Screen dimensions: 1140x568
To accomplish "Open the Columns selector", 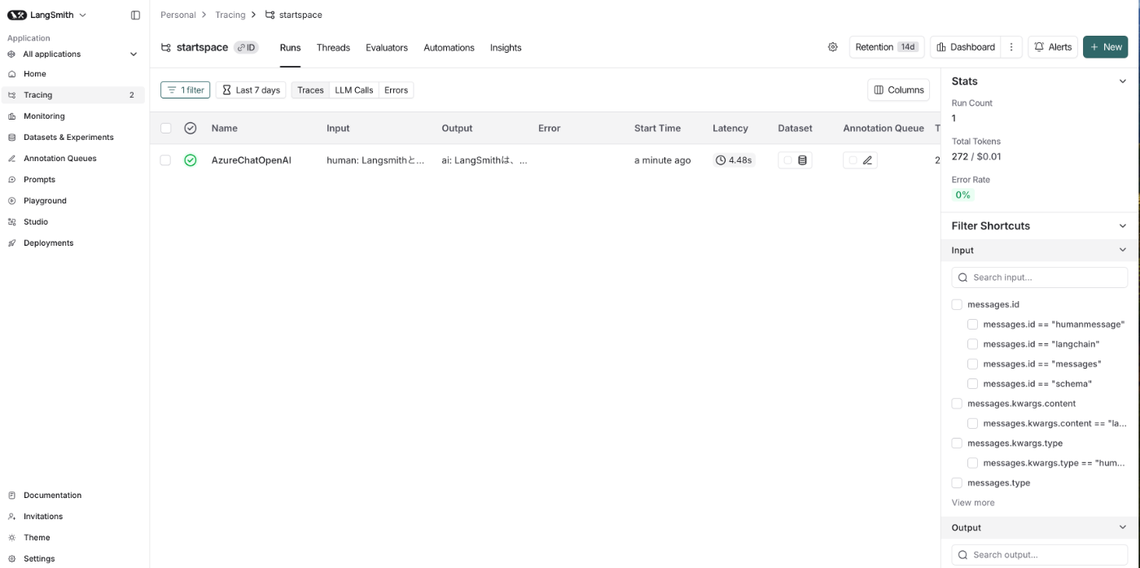I will coord(899,90).
